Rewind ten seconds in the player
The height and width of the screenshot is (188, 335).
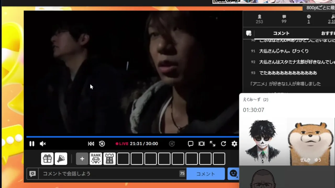tap(102, 144)
